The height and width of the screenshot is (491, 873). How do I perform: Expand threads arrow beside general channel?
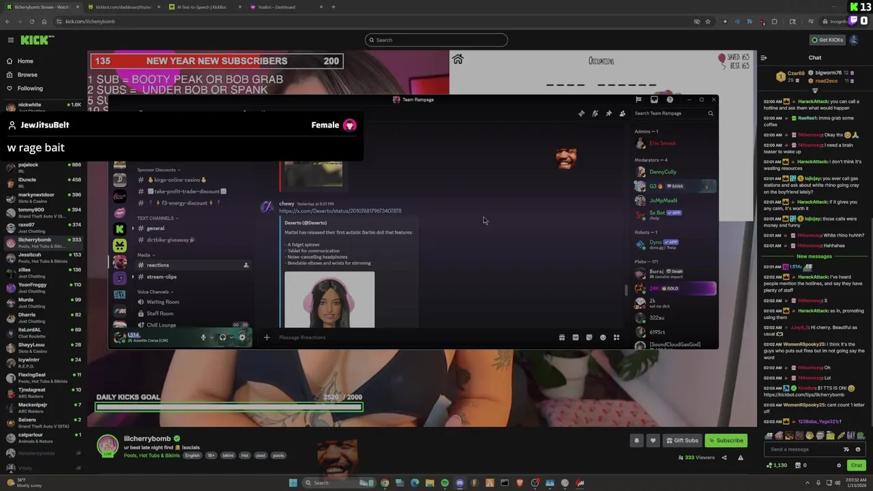coord(133,228)
